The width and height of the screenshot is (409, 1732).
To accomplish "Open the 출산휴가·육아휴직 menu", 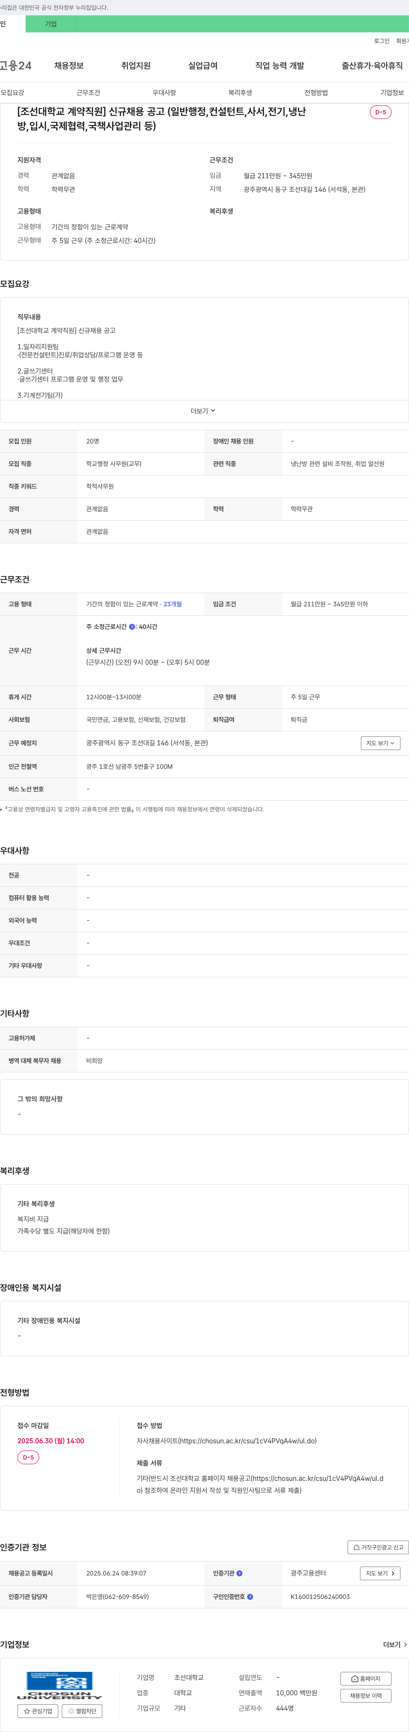I will (372, 65).
